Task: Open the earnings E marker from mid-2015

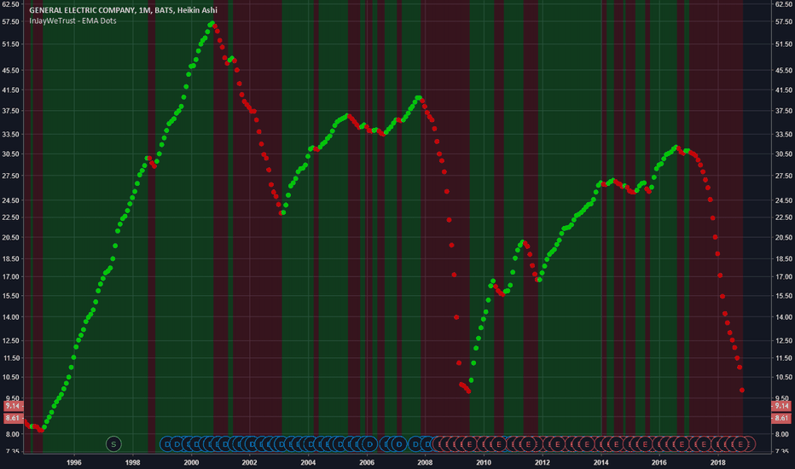Action: [645, 444]
